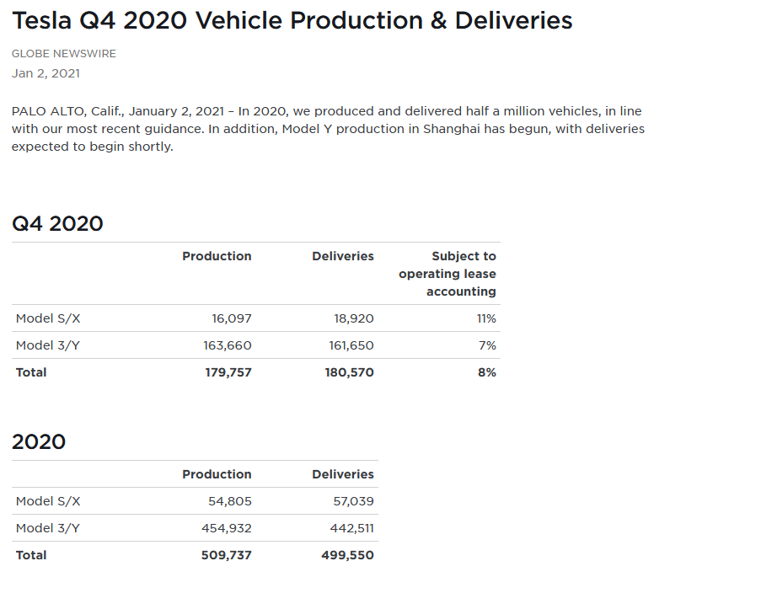Viewport: 761px width, 593px height.
Task: Click the 8% total lease accounting cell
Action: 487,372
